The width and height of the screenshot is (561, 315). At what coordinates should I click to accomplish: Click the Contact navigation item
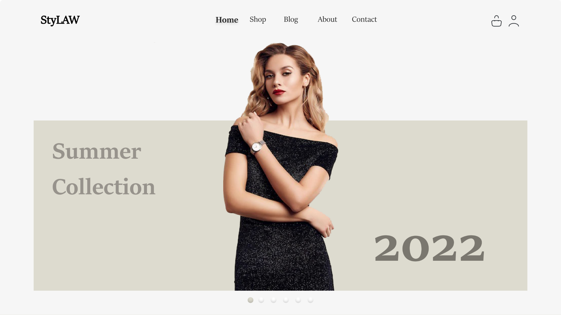click(x=364, y=19)
